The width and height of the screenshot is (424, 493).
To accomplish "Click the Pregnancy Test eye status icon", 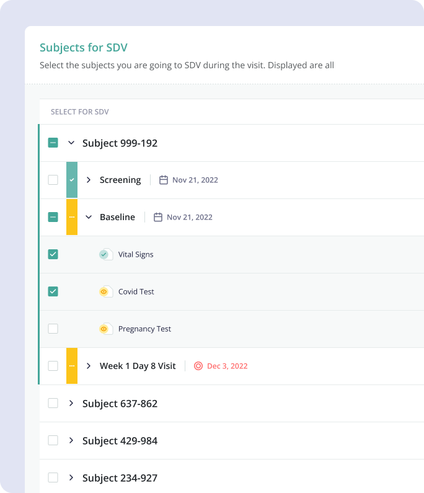I will [x=105, y=329].
